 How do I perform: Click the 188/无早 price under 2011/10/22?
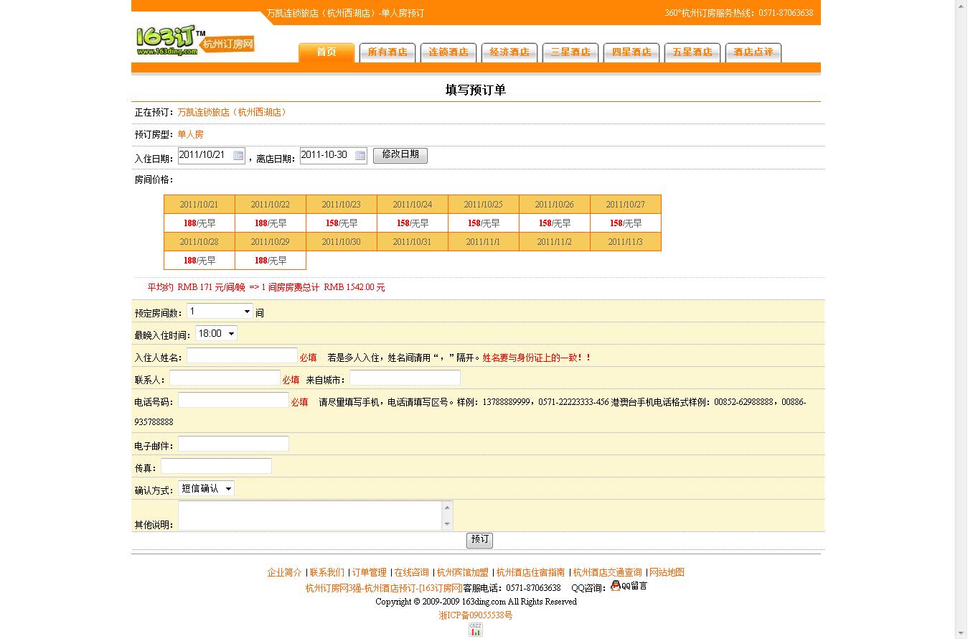tap(270, 223)
